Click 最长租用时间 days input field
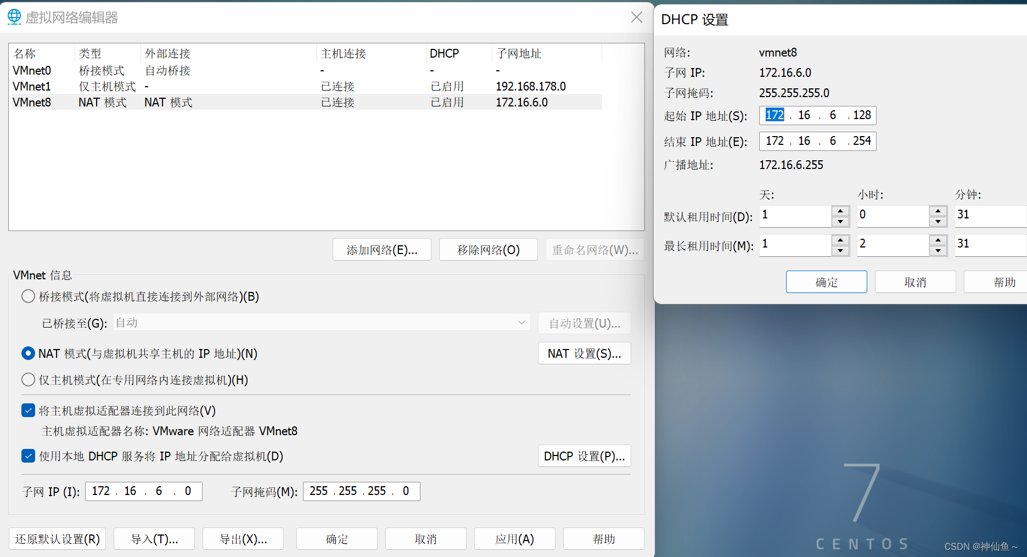1027x557 pixels. coord(795,245)
